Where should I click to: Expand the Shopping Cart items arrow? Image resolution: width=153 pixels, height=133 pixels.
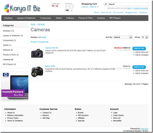(x=98, y=7)
